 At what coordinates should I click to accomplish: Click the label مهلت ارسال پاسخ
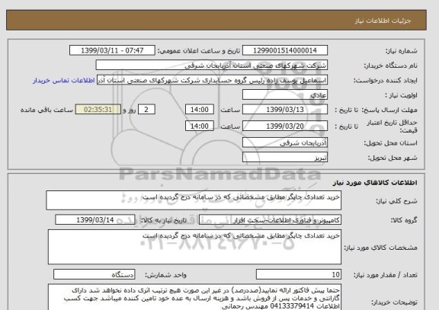[x=389, y=110]
